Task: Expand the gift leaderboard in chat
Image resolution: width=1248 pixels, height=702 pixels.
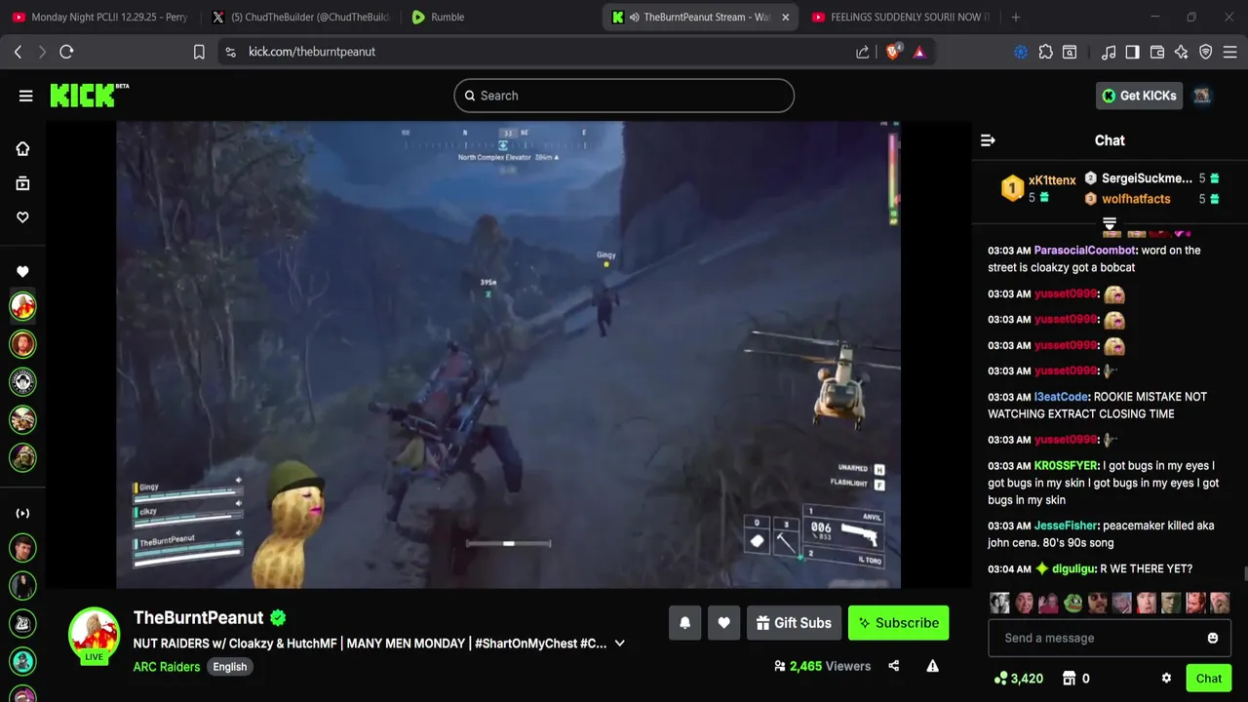Action: coord(1110,224)
